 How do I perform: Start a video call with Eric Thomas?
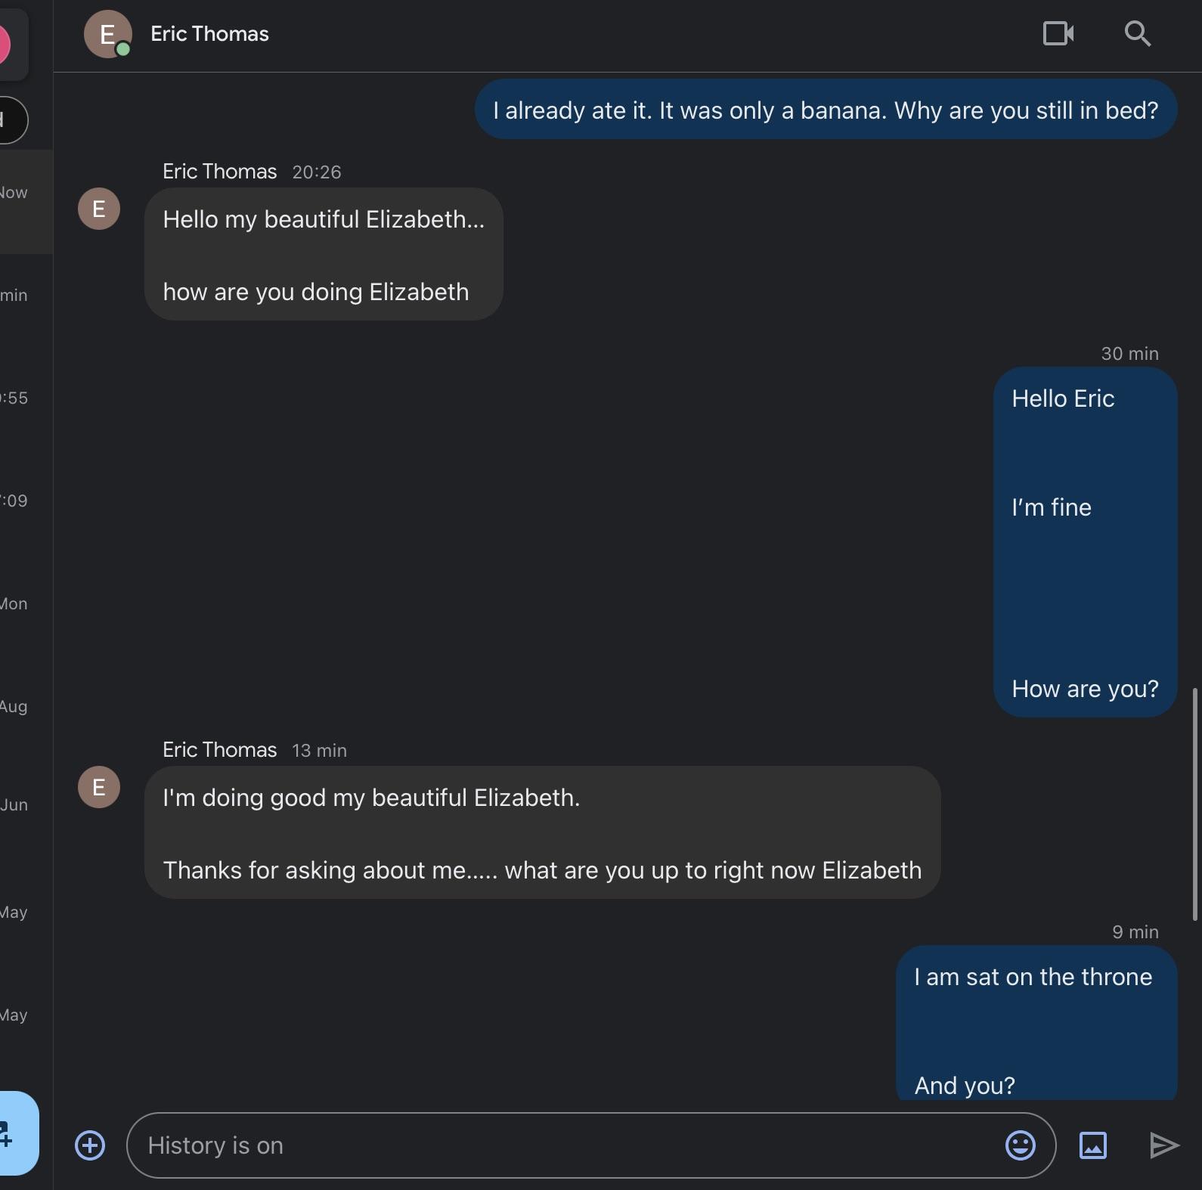[x=1057, y=33]
